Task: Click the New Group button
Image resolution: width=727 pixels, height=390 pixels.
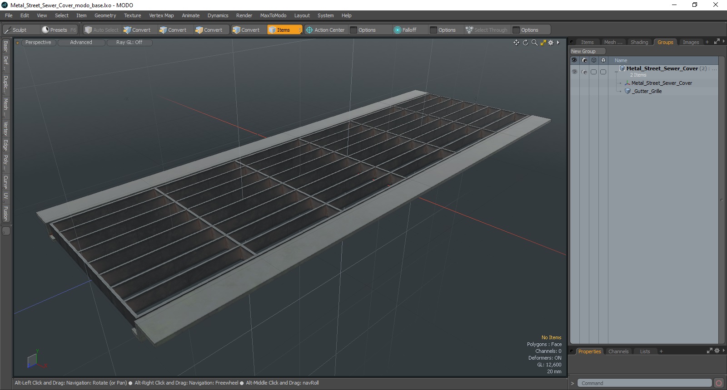Action: [x=588, y=51]
